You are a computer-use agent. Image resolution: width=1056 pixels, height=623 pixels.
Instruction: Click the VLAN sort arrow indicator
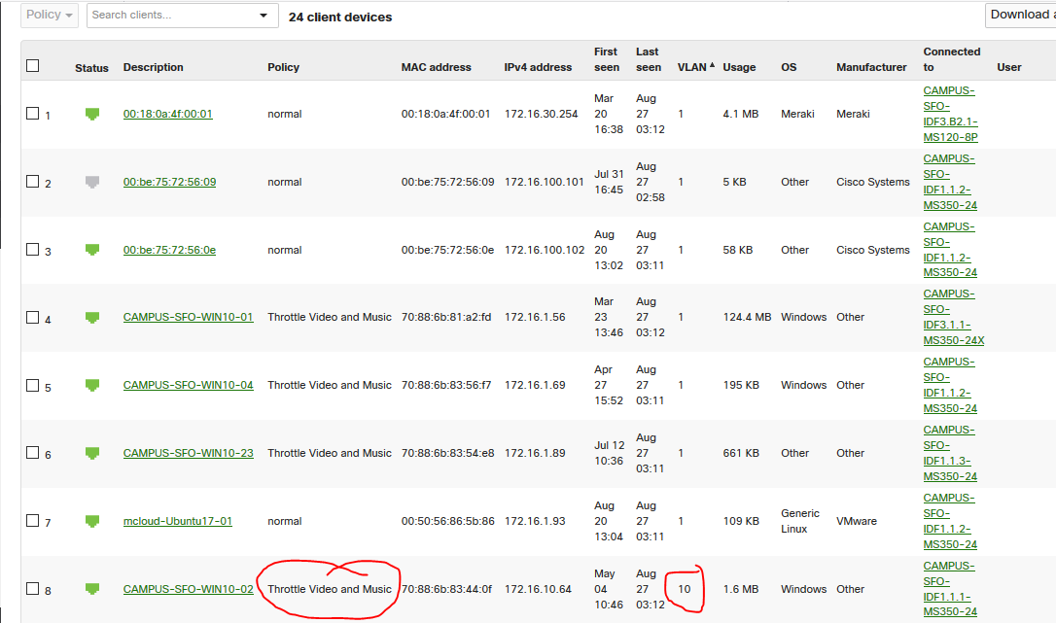(712, 65)
